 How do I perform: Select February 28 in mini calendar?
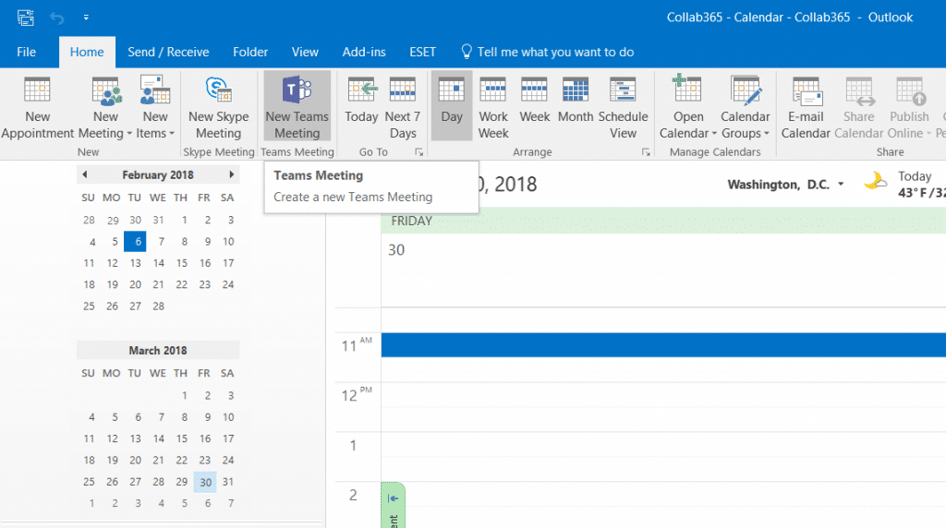point(159,306)
